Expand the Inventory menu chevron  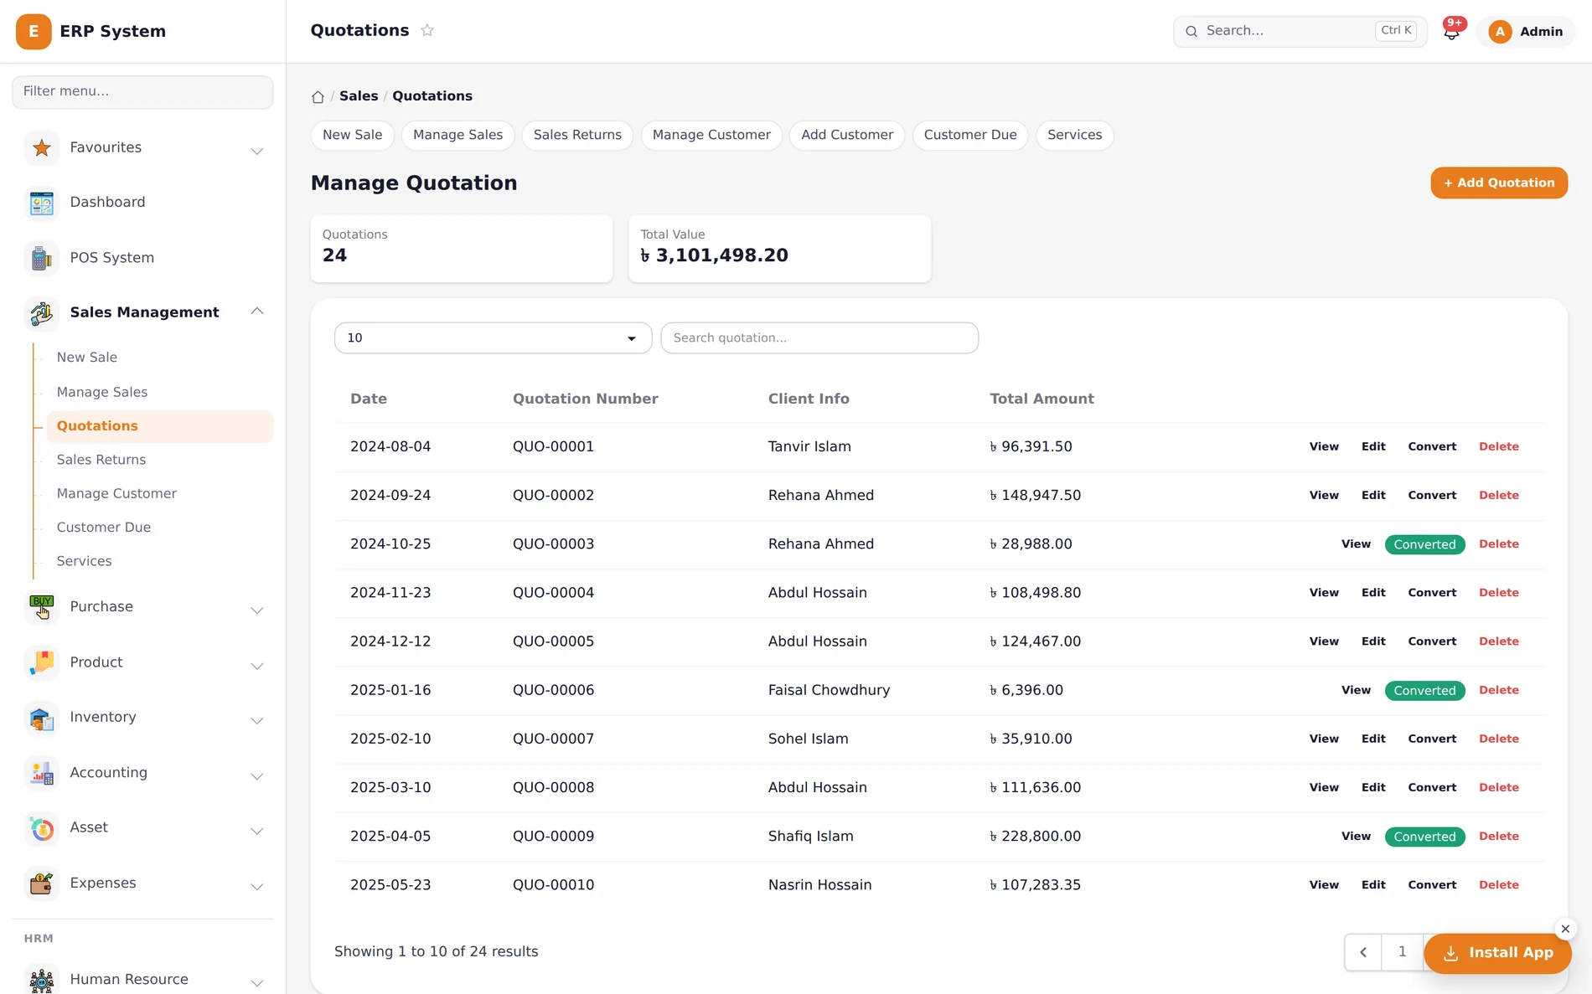(257, 721)
